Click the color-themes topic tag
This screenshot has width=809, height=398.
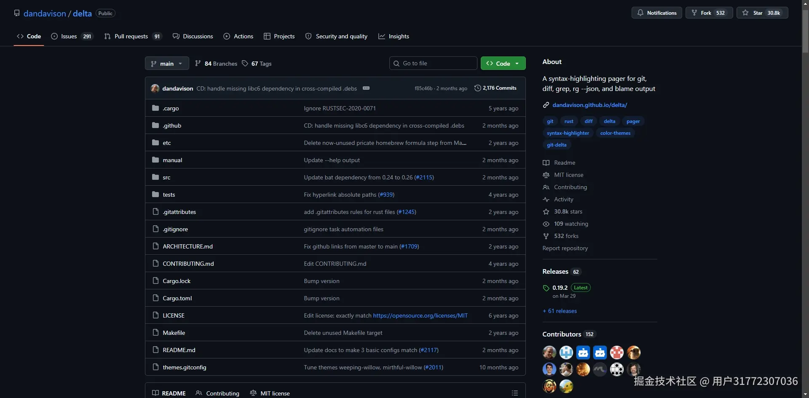pyautogui.click(x=615, y=133)
